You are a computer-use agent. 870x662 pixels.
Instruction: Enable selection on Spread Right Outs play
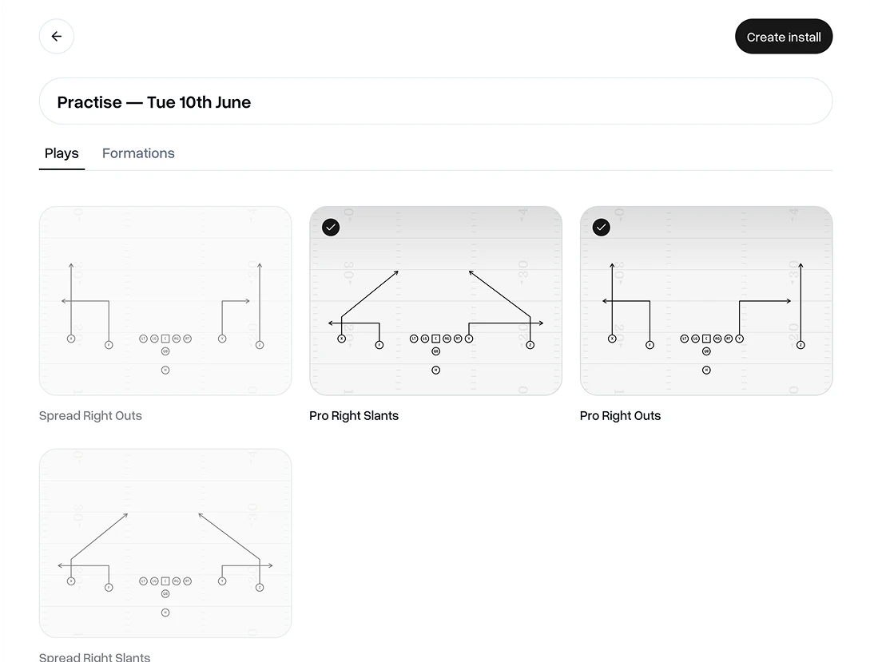tap(165, 300)
